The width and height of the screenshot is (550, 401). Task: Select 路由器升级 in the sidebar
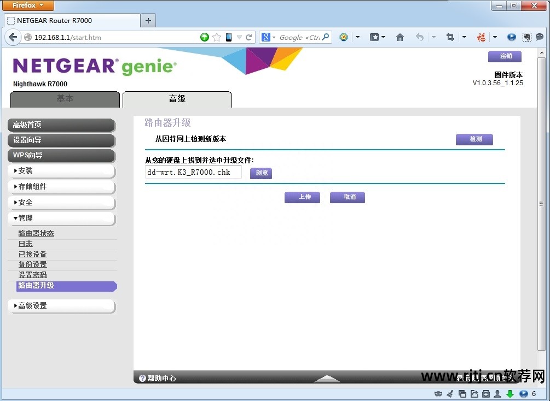pos(67,286)
